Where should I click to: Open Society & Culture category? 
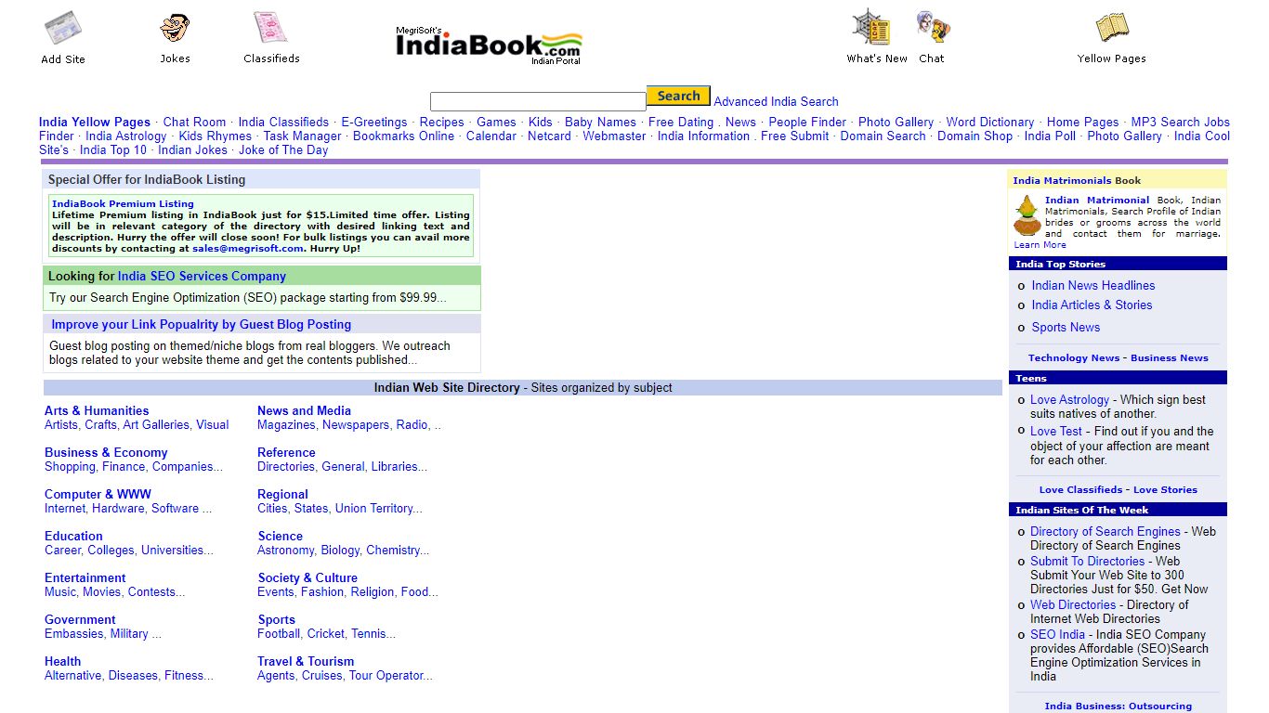(x=307, y=577)
